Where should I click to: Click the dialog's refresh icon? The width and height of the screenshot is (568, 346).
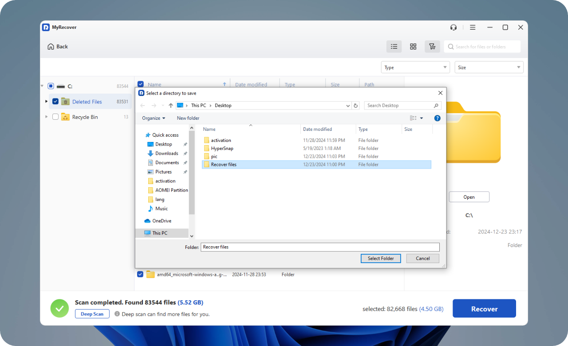[355, 106]
